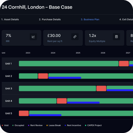Click the Void legend entry
The image size is (133, 133).
[x=5, y=125]
